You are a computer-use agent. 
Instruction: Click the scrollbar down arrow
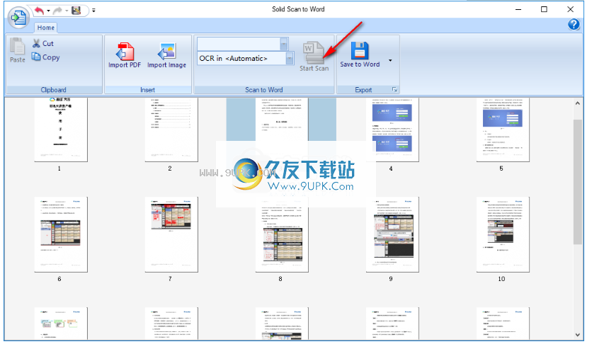point(577,335)
